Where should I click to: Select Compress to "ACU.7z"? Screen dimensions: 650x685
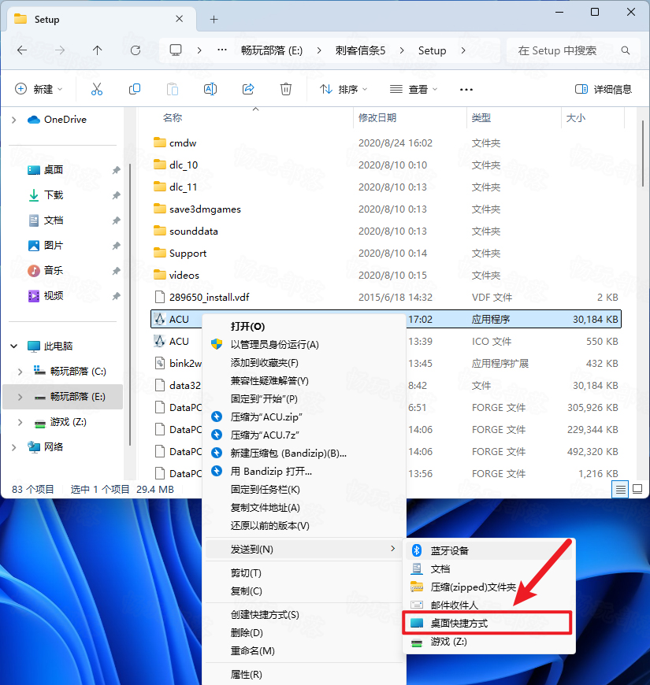[304, 435]
